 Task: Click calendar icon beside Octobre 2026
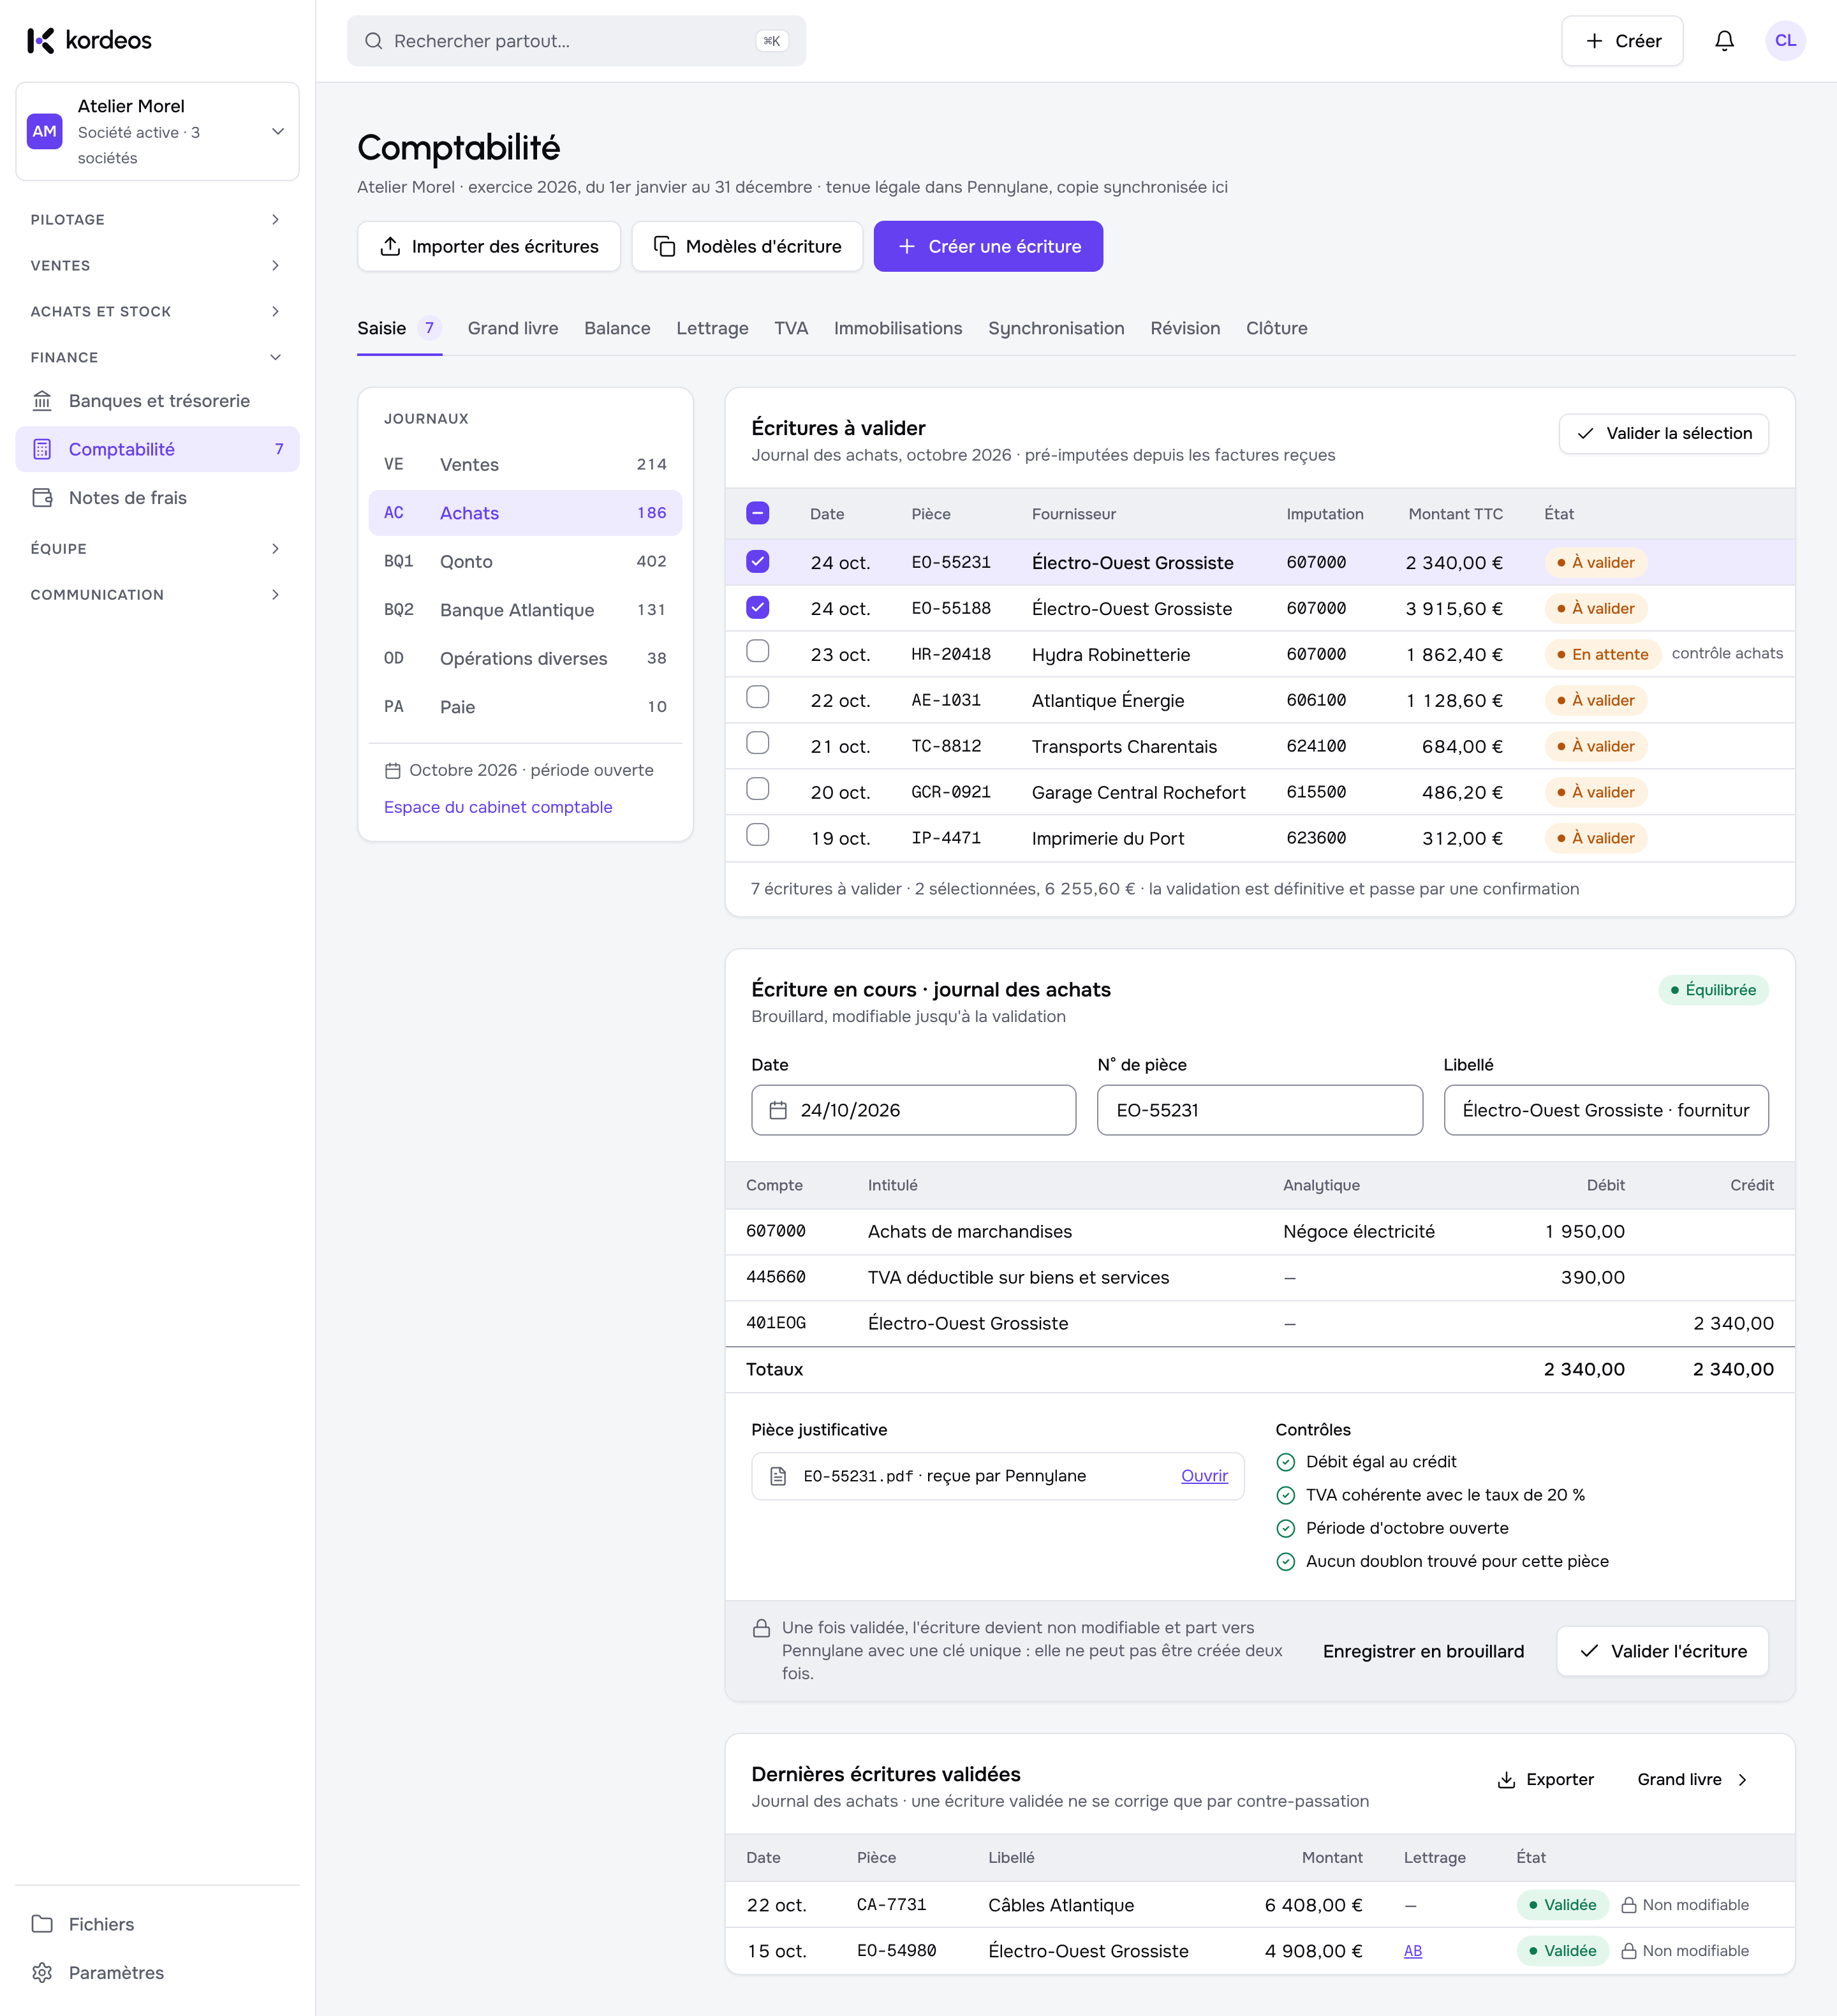[x=392, y=771]
